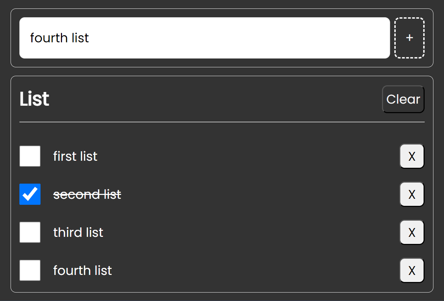The image size is (444, 301).
Task: Click the "fourth list" label in the list
Action: tap(82, 270)
